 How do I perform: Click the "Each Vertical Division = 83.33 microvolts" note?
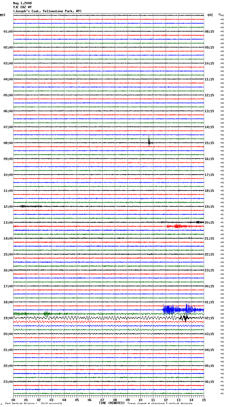[34, 403]
